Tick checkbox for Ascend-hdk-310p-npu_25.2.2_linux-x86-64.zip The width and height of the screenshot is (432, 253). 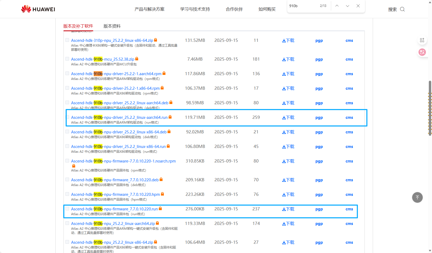click(67, 40)
